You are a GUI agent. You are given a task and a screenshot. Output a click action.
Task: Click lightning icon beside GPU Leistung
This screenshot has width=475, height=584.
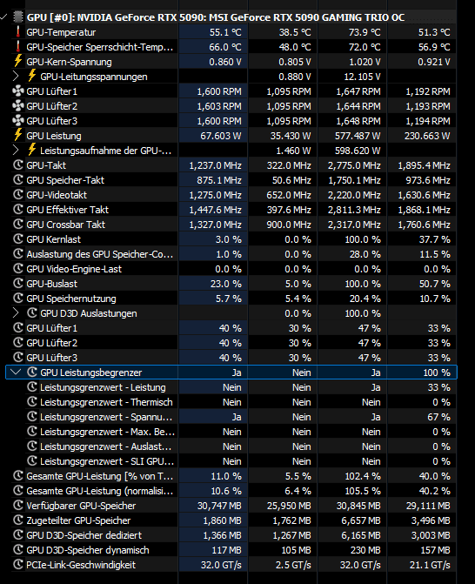click(18, 136)
